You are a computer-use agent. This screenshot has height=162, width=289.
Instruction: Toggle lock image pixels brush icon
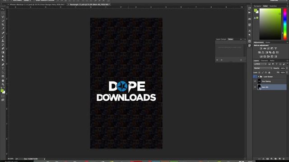[x=263, y=72]
